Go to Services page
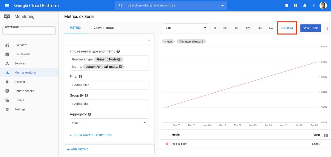 [x=20, y=63]
